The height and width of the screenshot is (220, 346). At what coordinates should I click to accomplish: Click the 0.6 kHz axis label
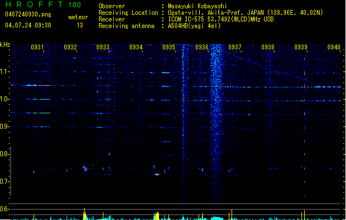pyautogui.click(x=4, y=209)
